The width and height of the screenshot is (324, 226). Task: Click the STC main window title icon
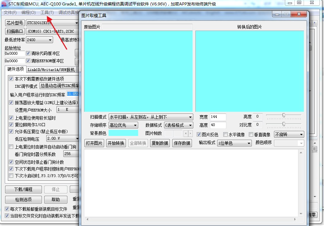(x=4, y=4)
